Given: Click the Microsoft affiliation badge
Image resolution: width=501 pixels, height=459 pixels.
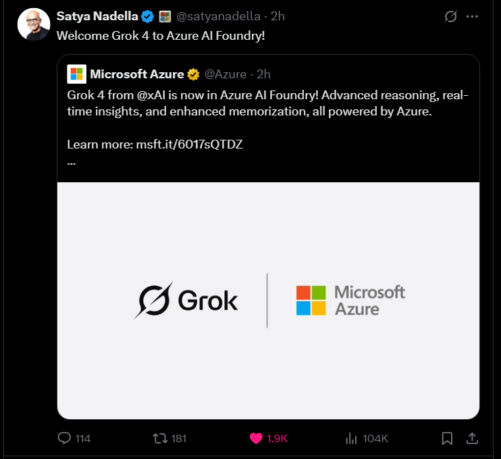Looking at the screenshot, I should click(x=165, y=16).
